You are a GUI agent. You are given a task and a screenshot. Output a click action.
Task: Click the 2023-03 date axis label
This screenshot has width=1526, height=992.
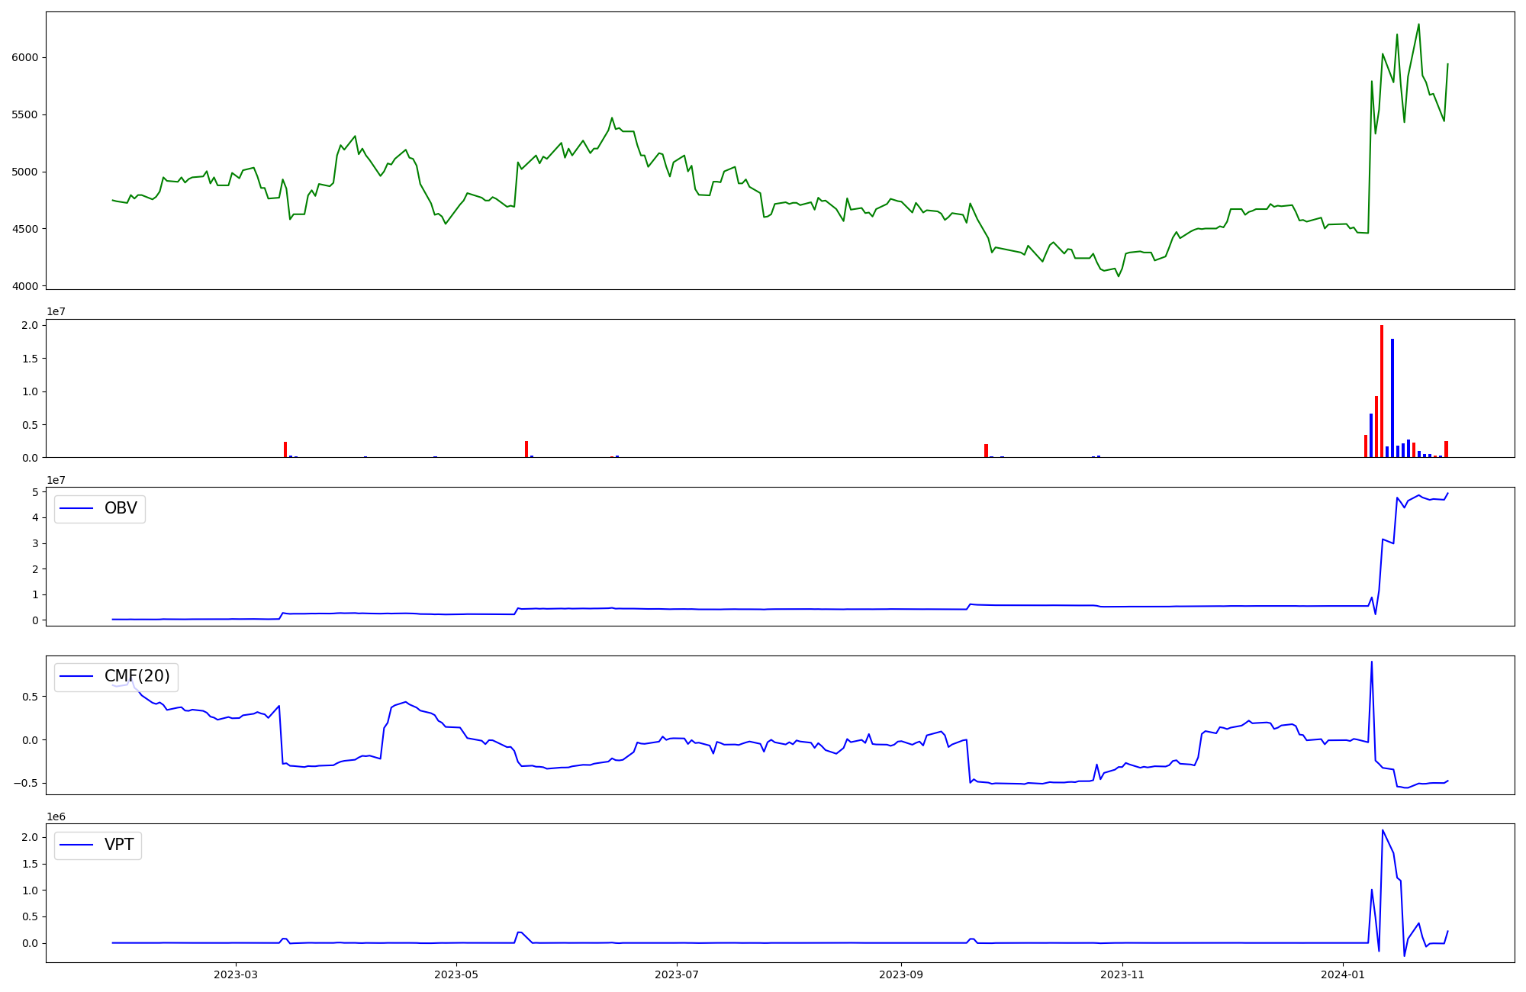[x=236, y=974]
